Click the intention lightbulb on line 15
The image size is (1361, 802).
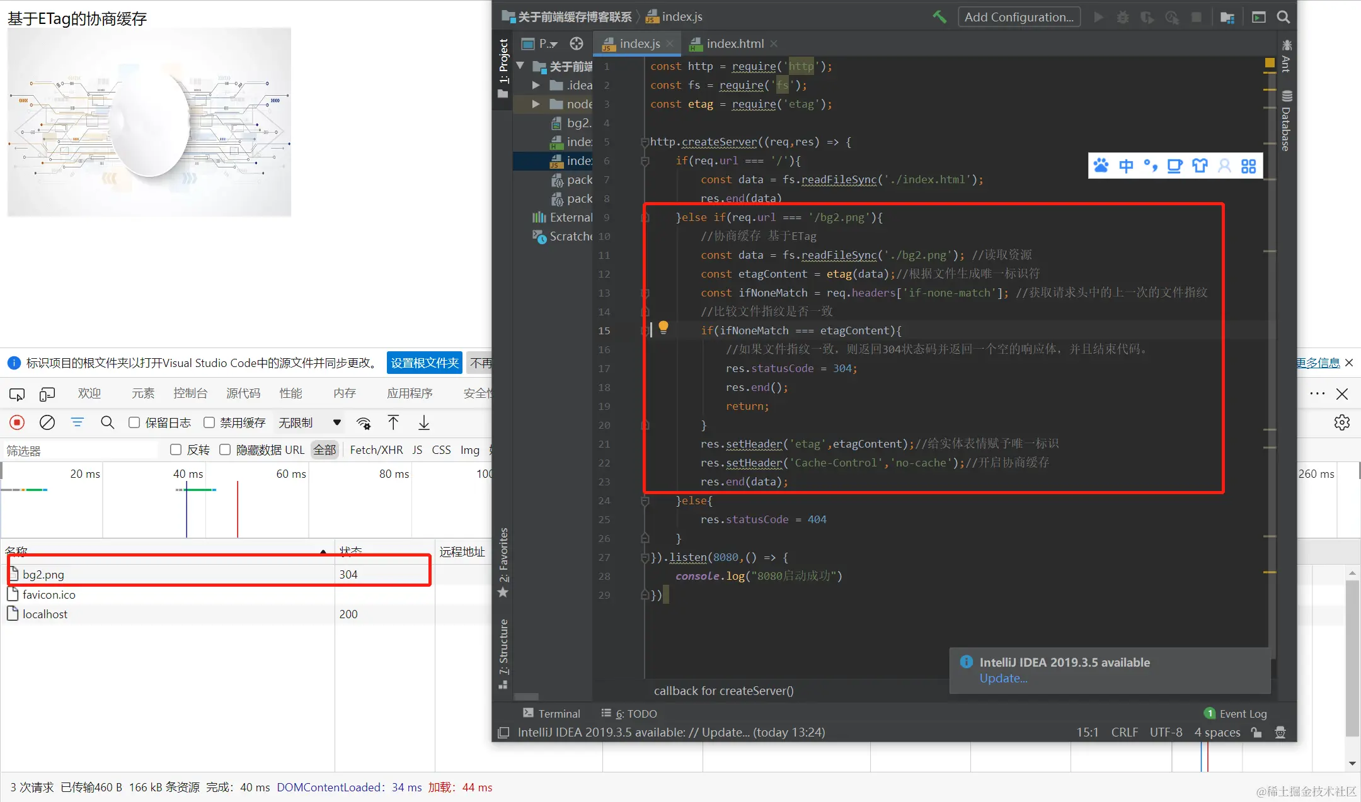(663, 327)
